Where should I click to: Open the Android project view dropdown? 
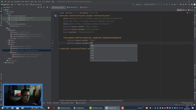[x=8, y=7]
